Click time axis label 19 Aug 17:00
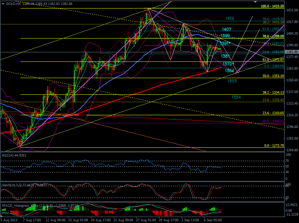This screenshot has height=223, width=299. click(101, 220)
